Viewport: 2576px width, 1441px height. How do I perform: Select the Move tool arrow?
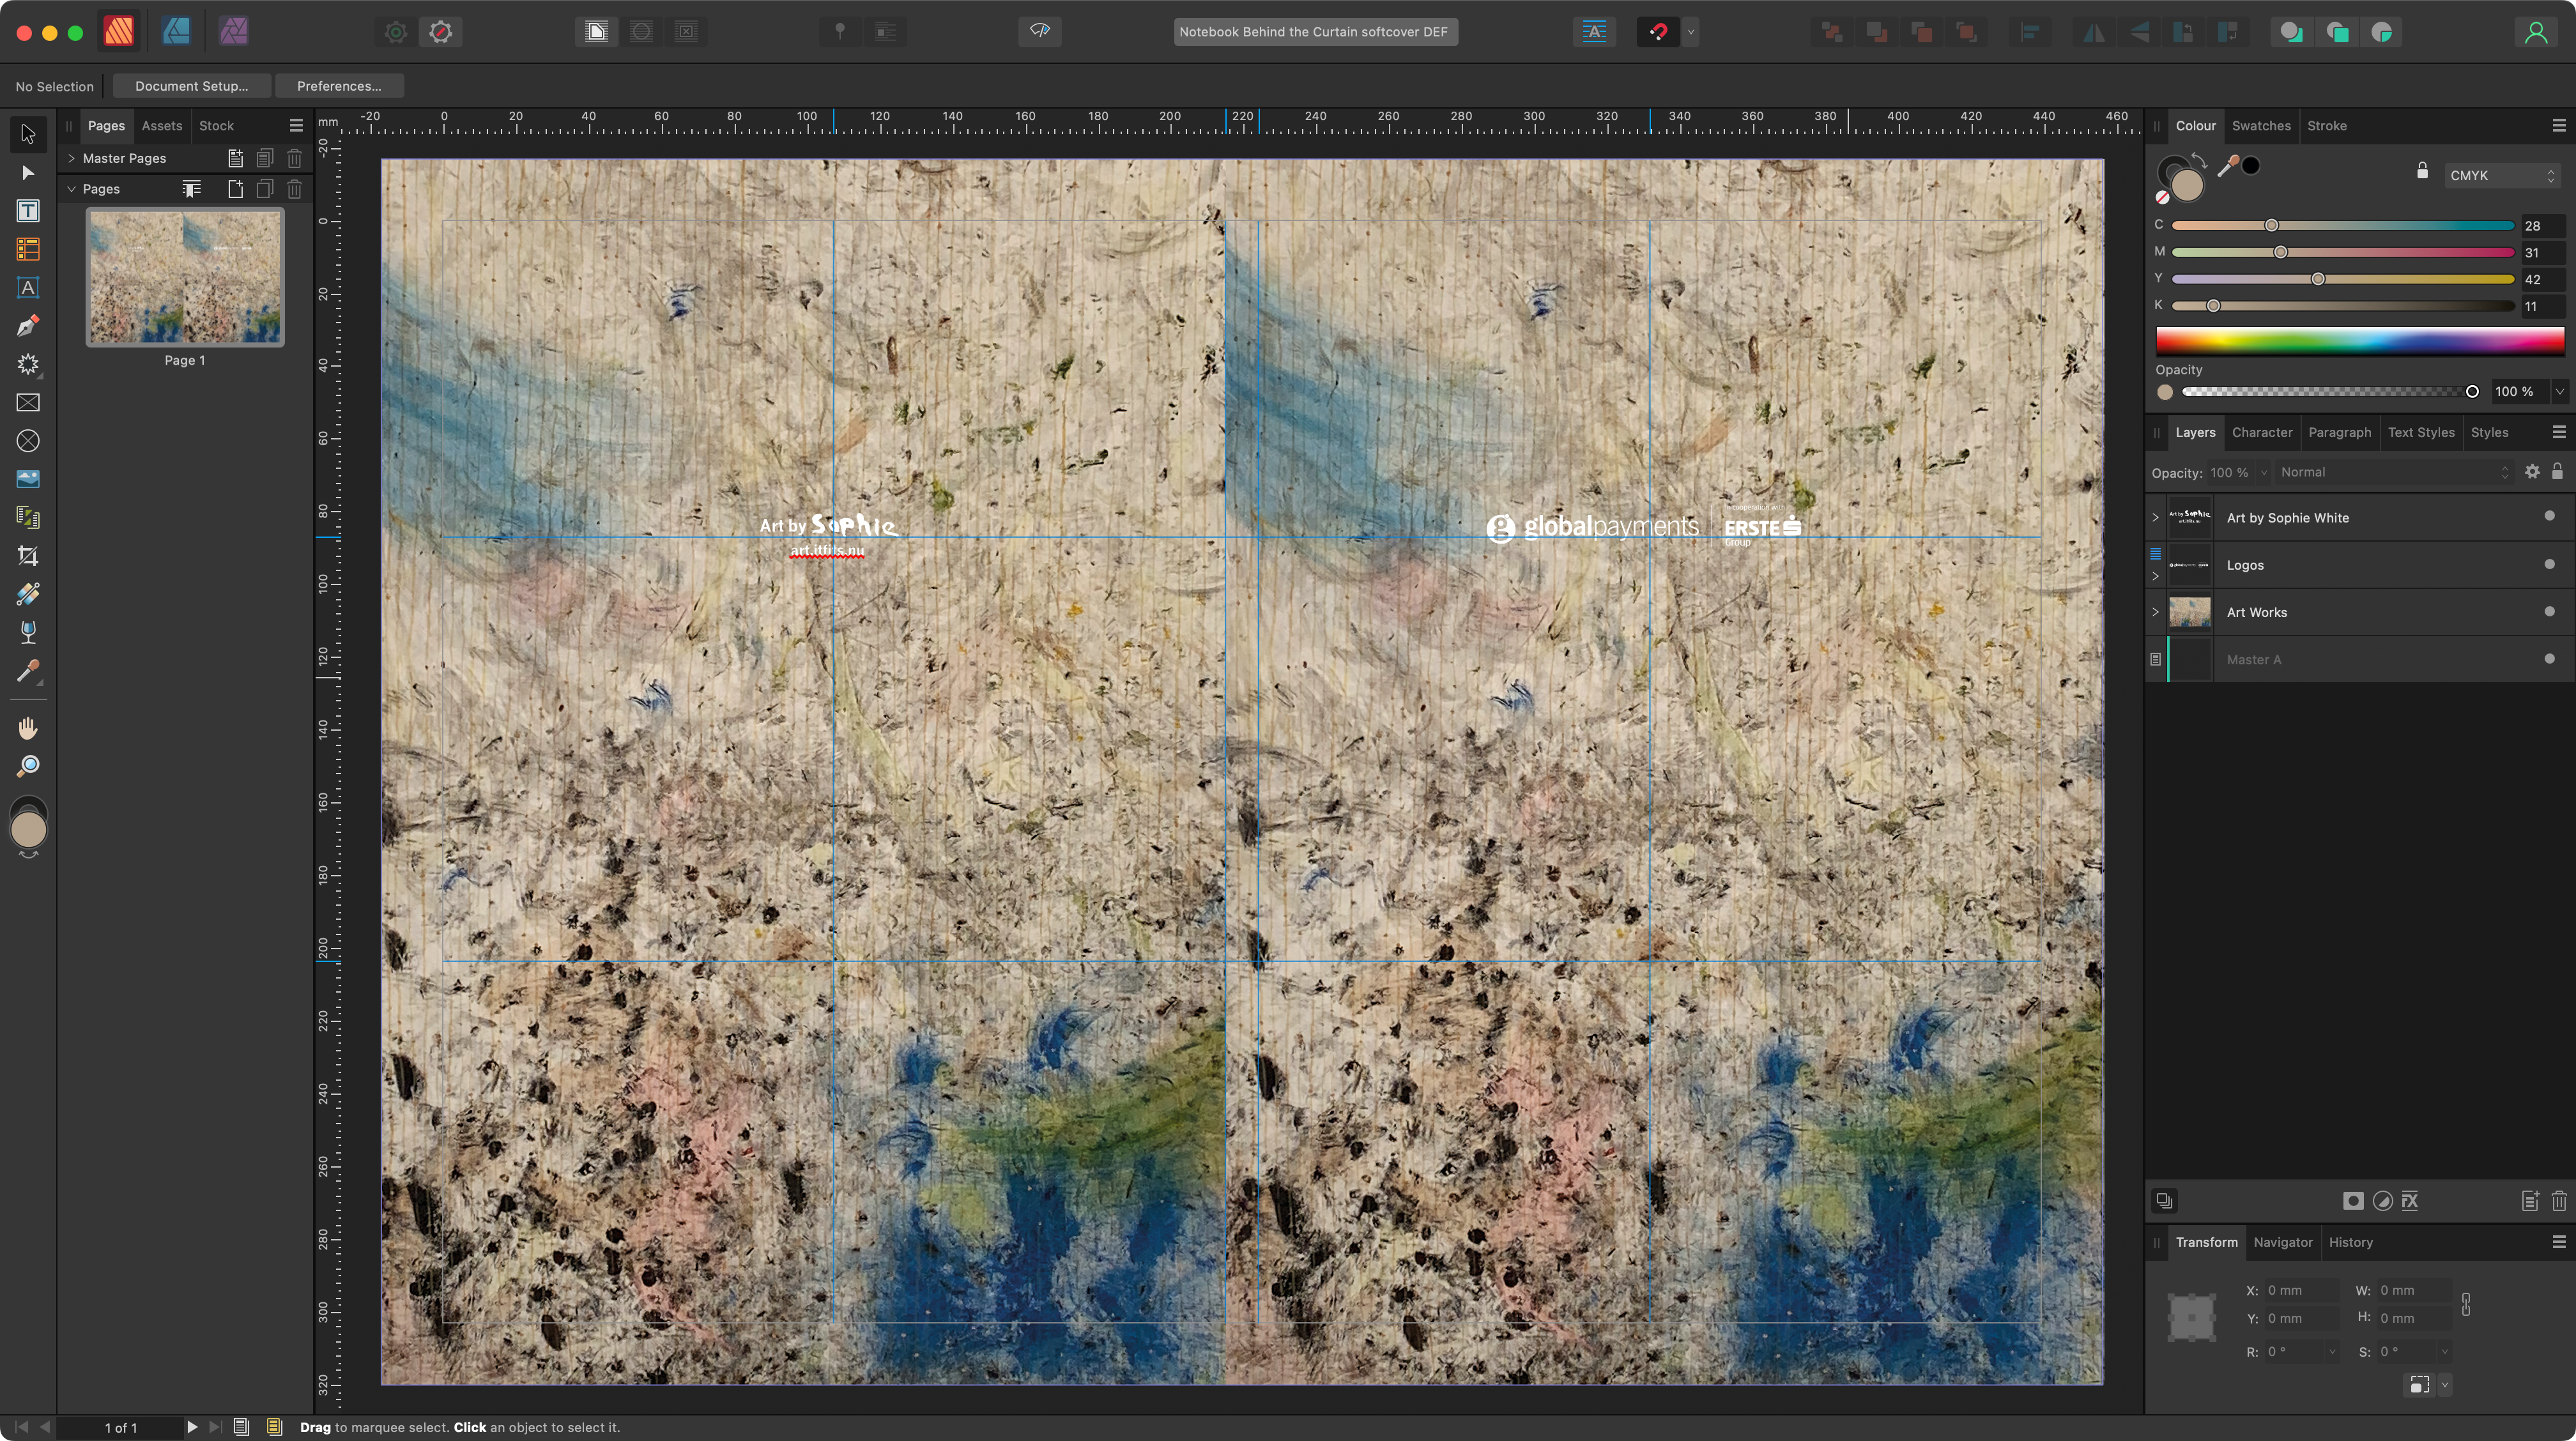pos(28,133)
